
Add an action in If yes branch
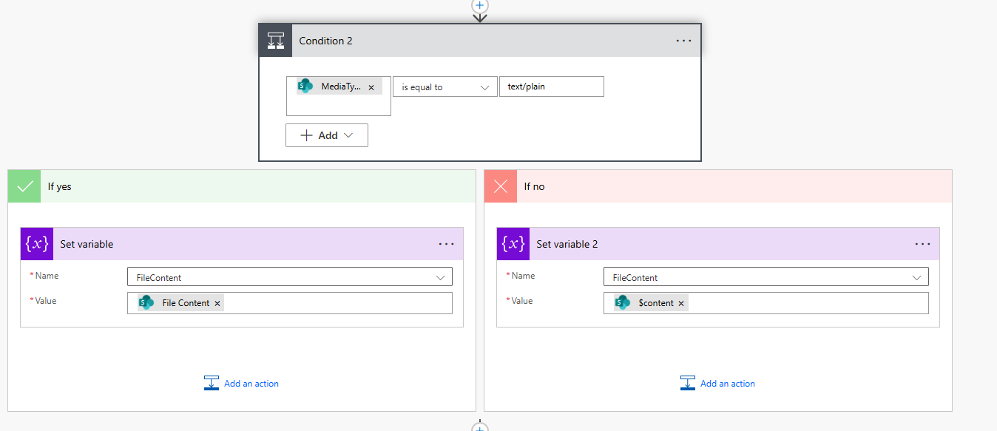click(x=242, y=383)
